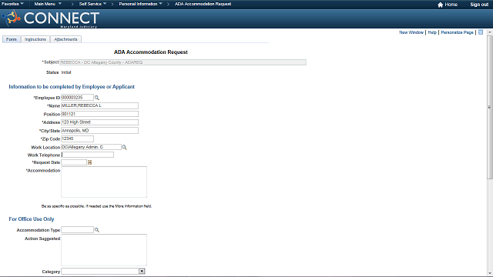Open the Help link

click(432, 32)
